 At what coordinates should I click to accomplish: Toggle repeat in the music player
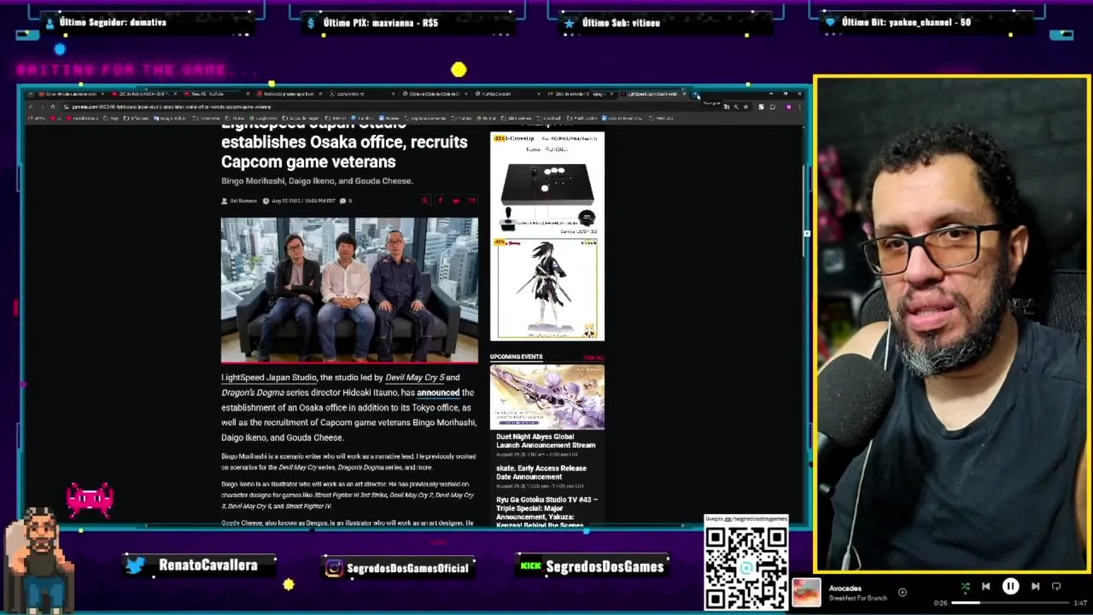tap(1056, 586)
